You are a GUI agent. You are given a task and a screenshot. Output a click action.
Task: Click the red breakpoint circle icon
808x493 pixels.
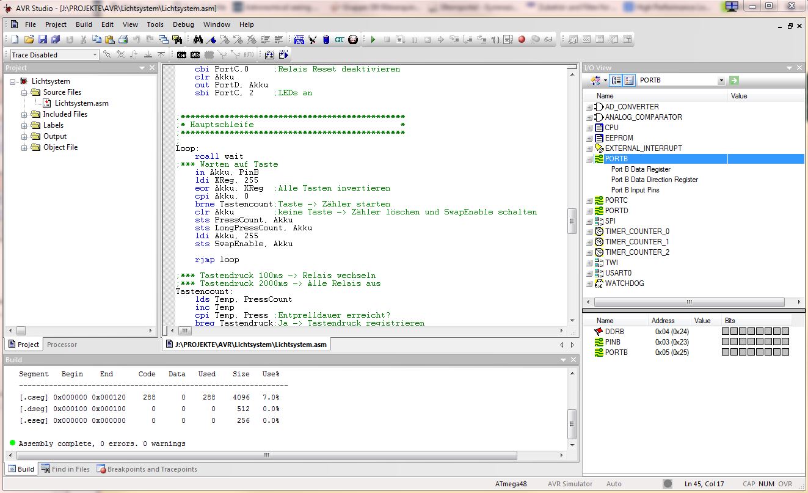point(522,39)
